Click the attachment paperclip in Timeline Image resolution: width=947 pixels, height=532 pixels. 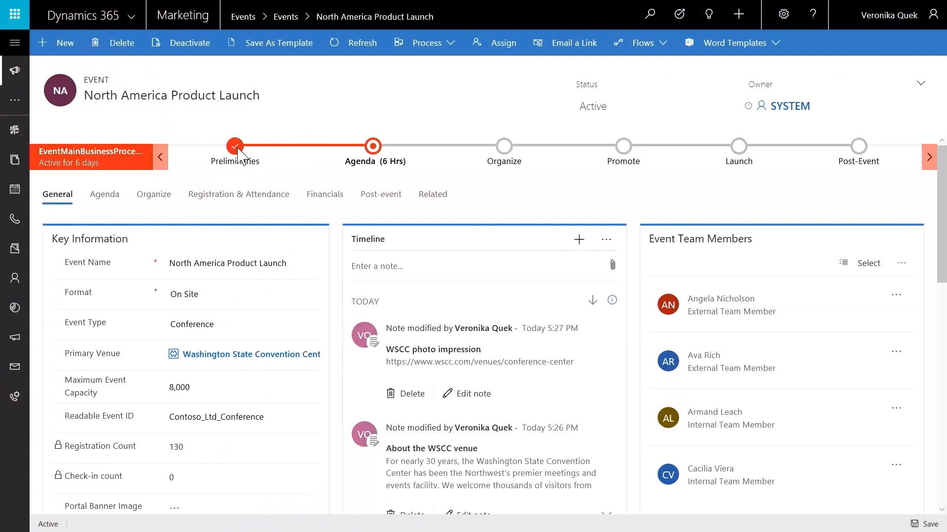612,265
